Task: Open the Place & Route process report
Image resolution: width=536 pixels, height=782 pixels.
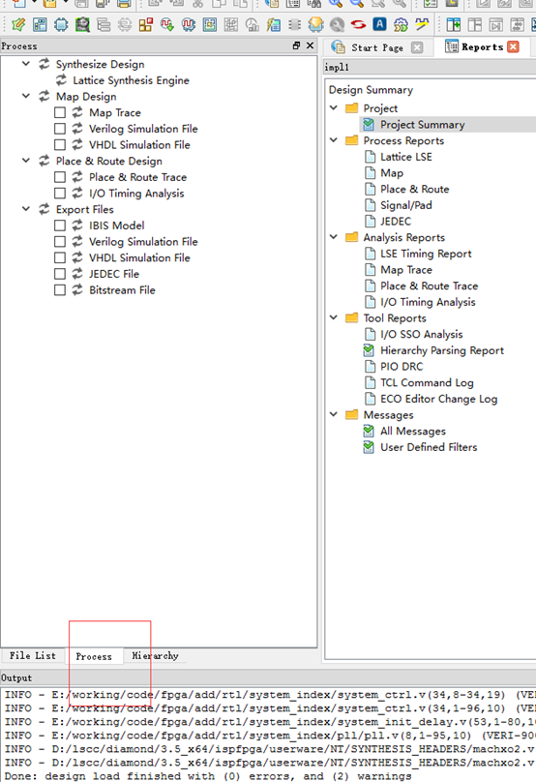Action: point(414,189)
